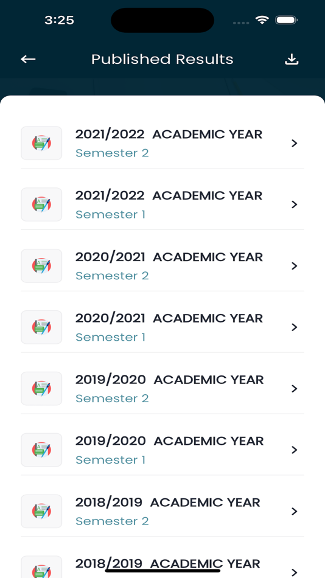Viewport: 325px width, 578px height.
Task: Open 2020/2021 Academic Year Semester 1 title
Action: coord(169,318)
